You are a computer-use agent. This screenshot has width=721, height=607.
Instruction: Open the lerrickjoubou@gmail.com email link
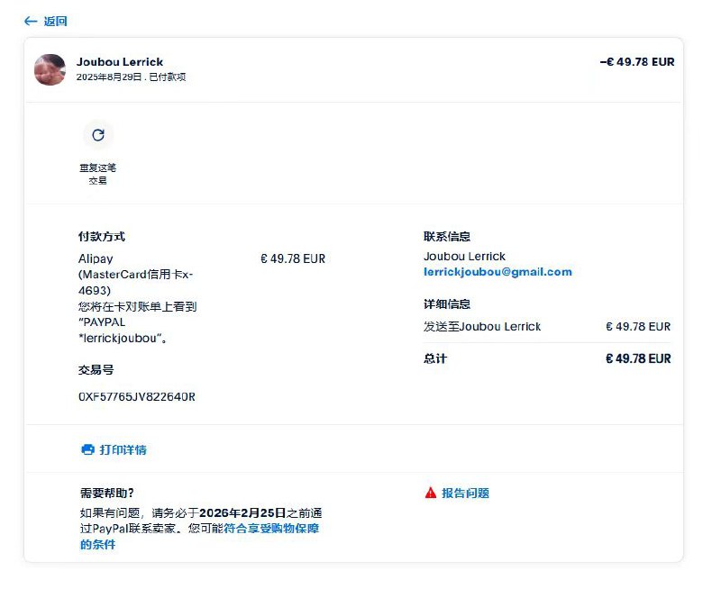[x=497, y=272]
